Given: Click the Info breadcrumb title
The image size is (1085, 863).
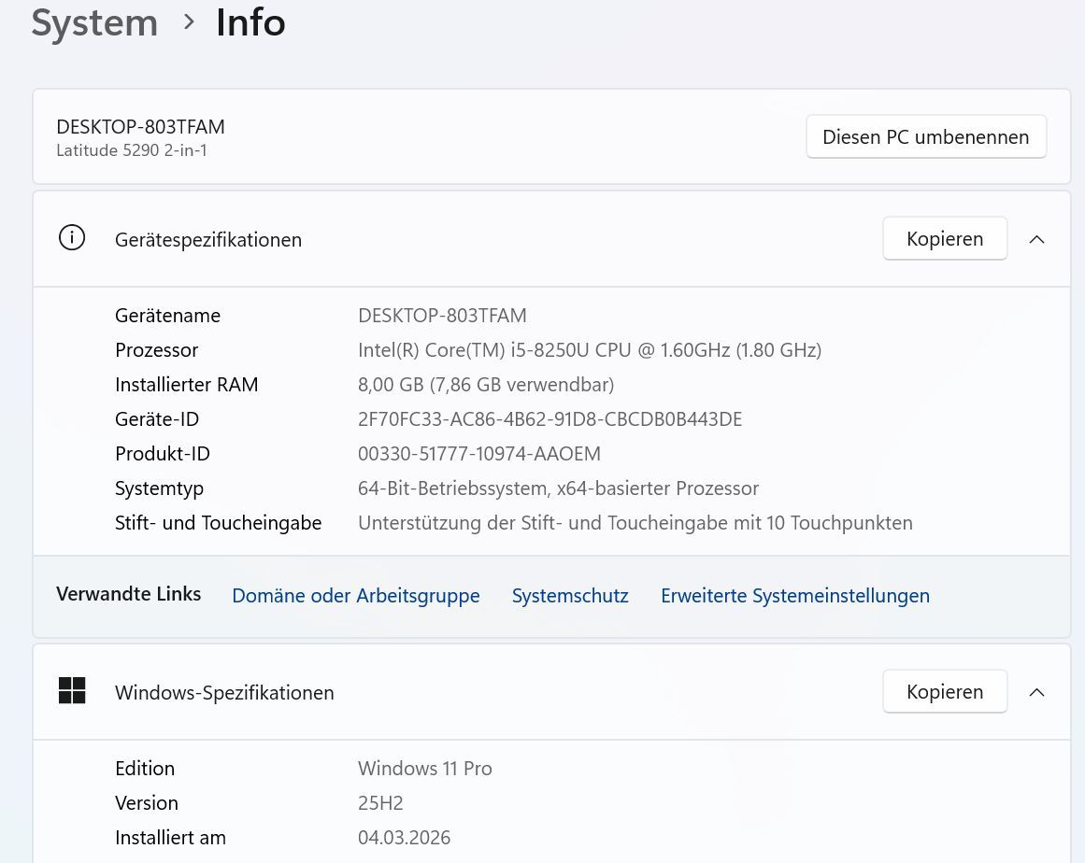Looking at the screenshot, I should pos(250,22).
